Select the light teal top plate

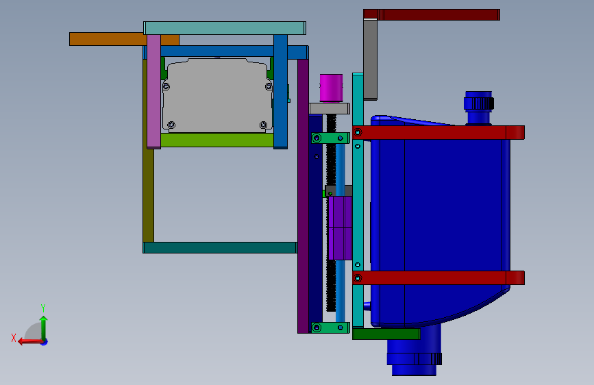tap(225, 28)
